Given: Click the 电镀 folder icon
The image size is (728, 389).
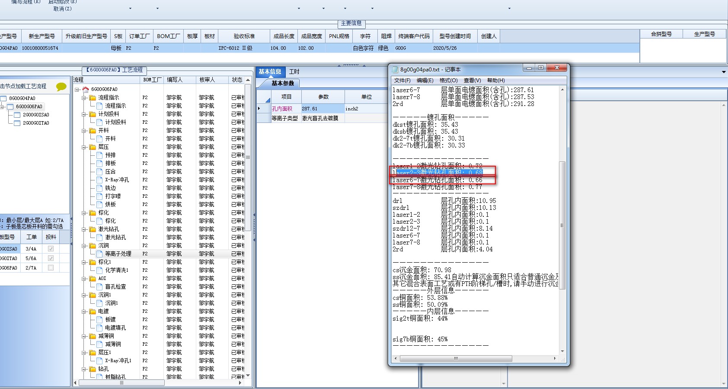Looking at the screenshot, I should pos(93,312).
